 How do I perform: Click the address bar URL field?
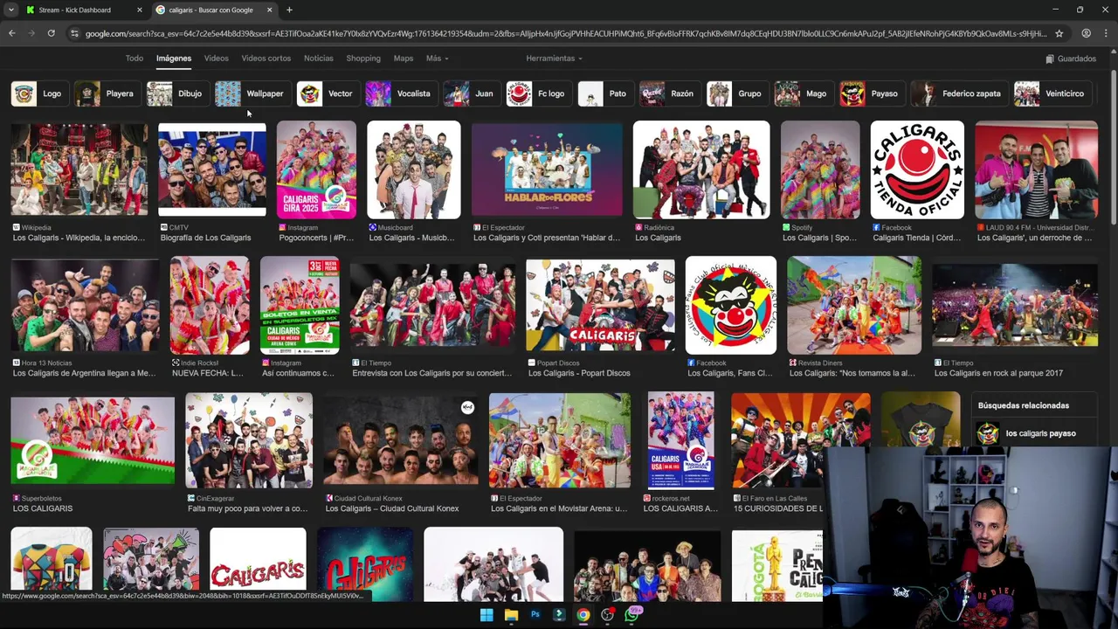(565, 33)
